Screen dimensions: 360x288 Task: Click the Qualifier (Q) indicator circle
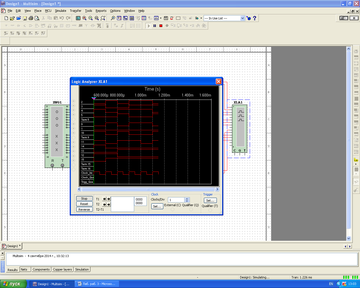pyautogui.click(x=191, y=209)
